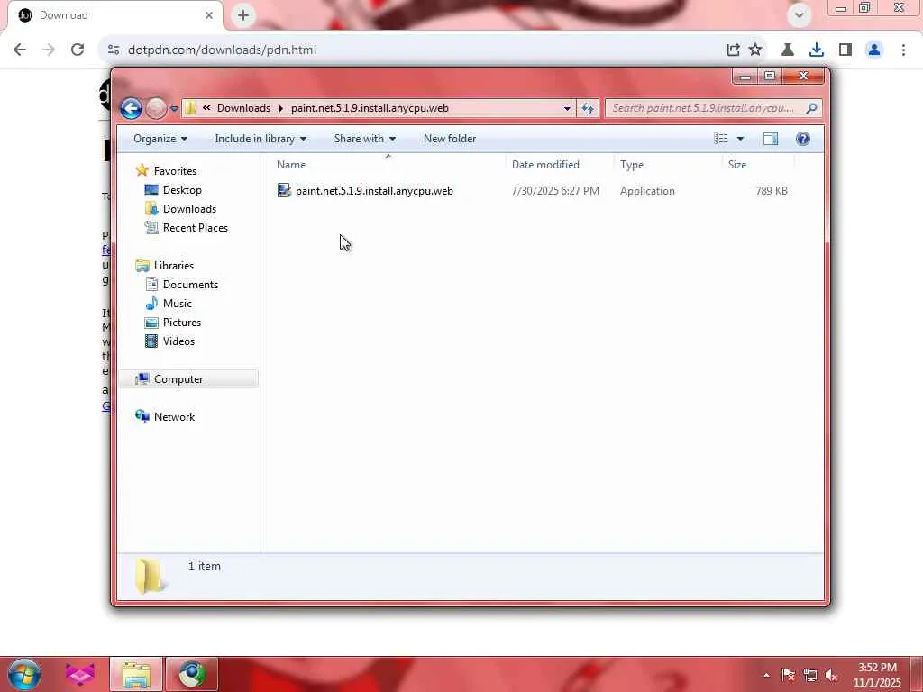Open the Organize menu

pyautogui.click(x=160, y=139)
